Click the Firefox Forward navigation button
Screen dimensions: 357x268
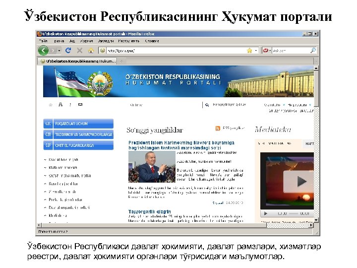53,51
